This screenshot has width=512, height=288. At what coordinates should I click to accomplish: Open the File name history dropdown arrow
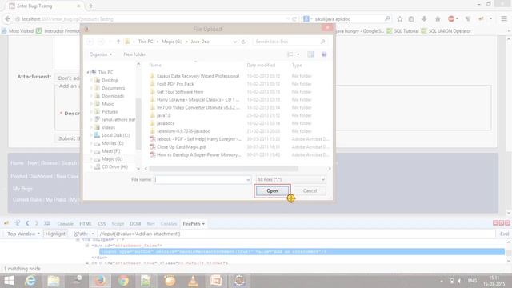click(x=248, y=179)
